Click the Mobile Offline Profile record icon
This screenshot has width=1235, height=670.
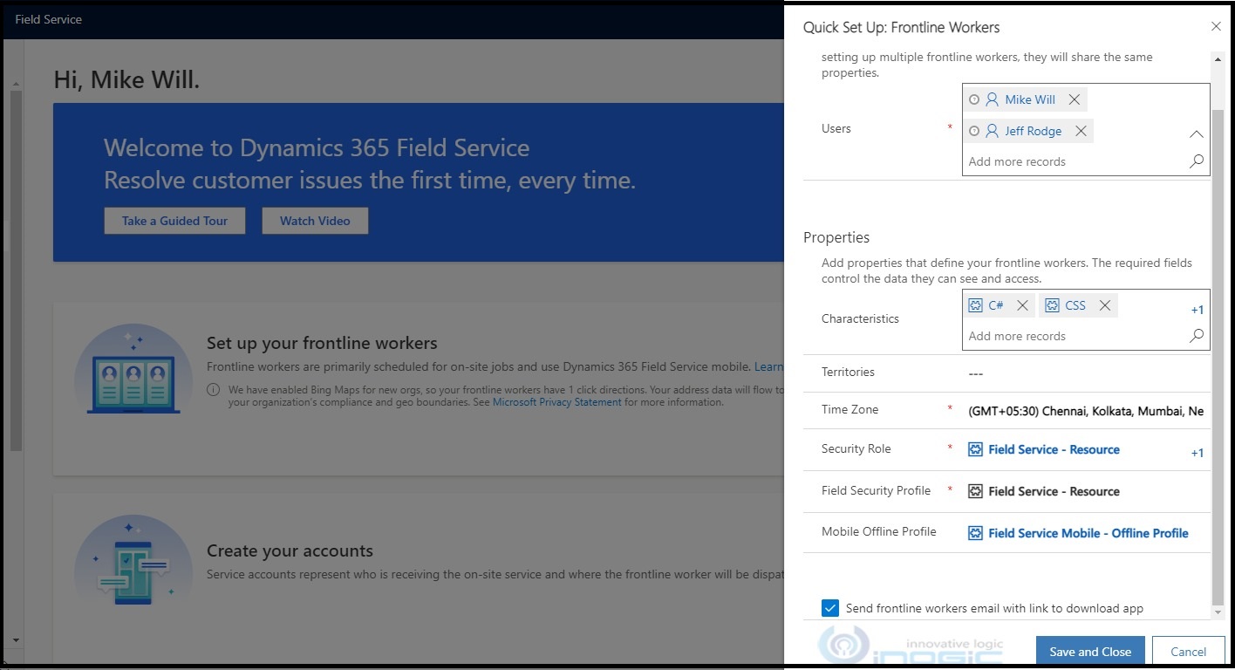[976, 533]
